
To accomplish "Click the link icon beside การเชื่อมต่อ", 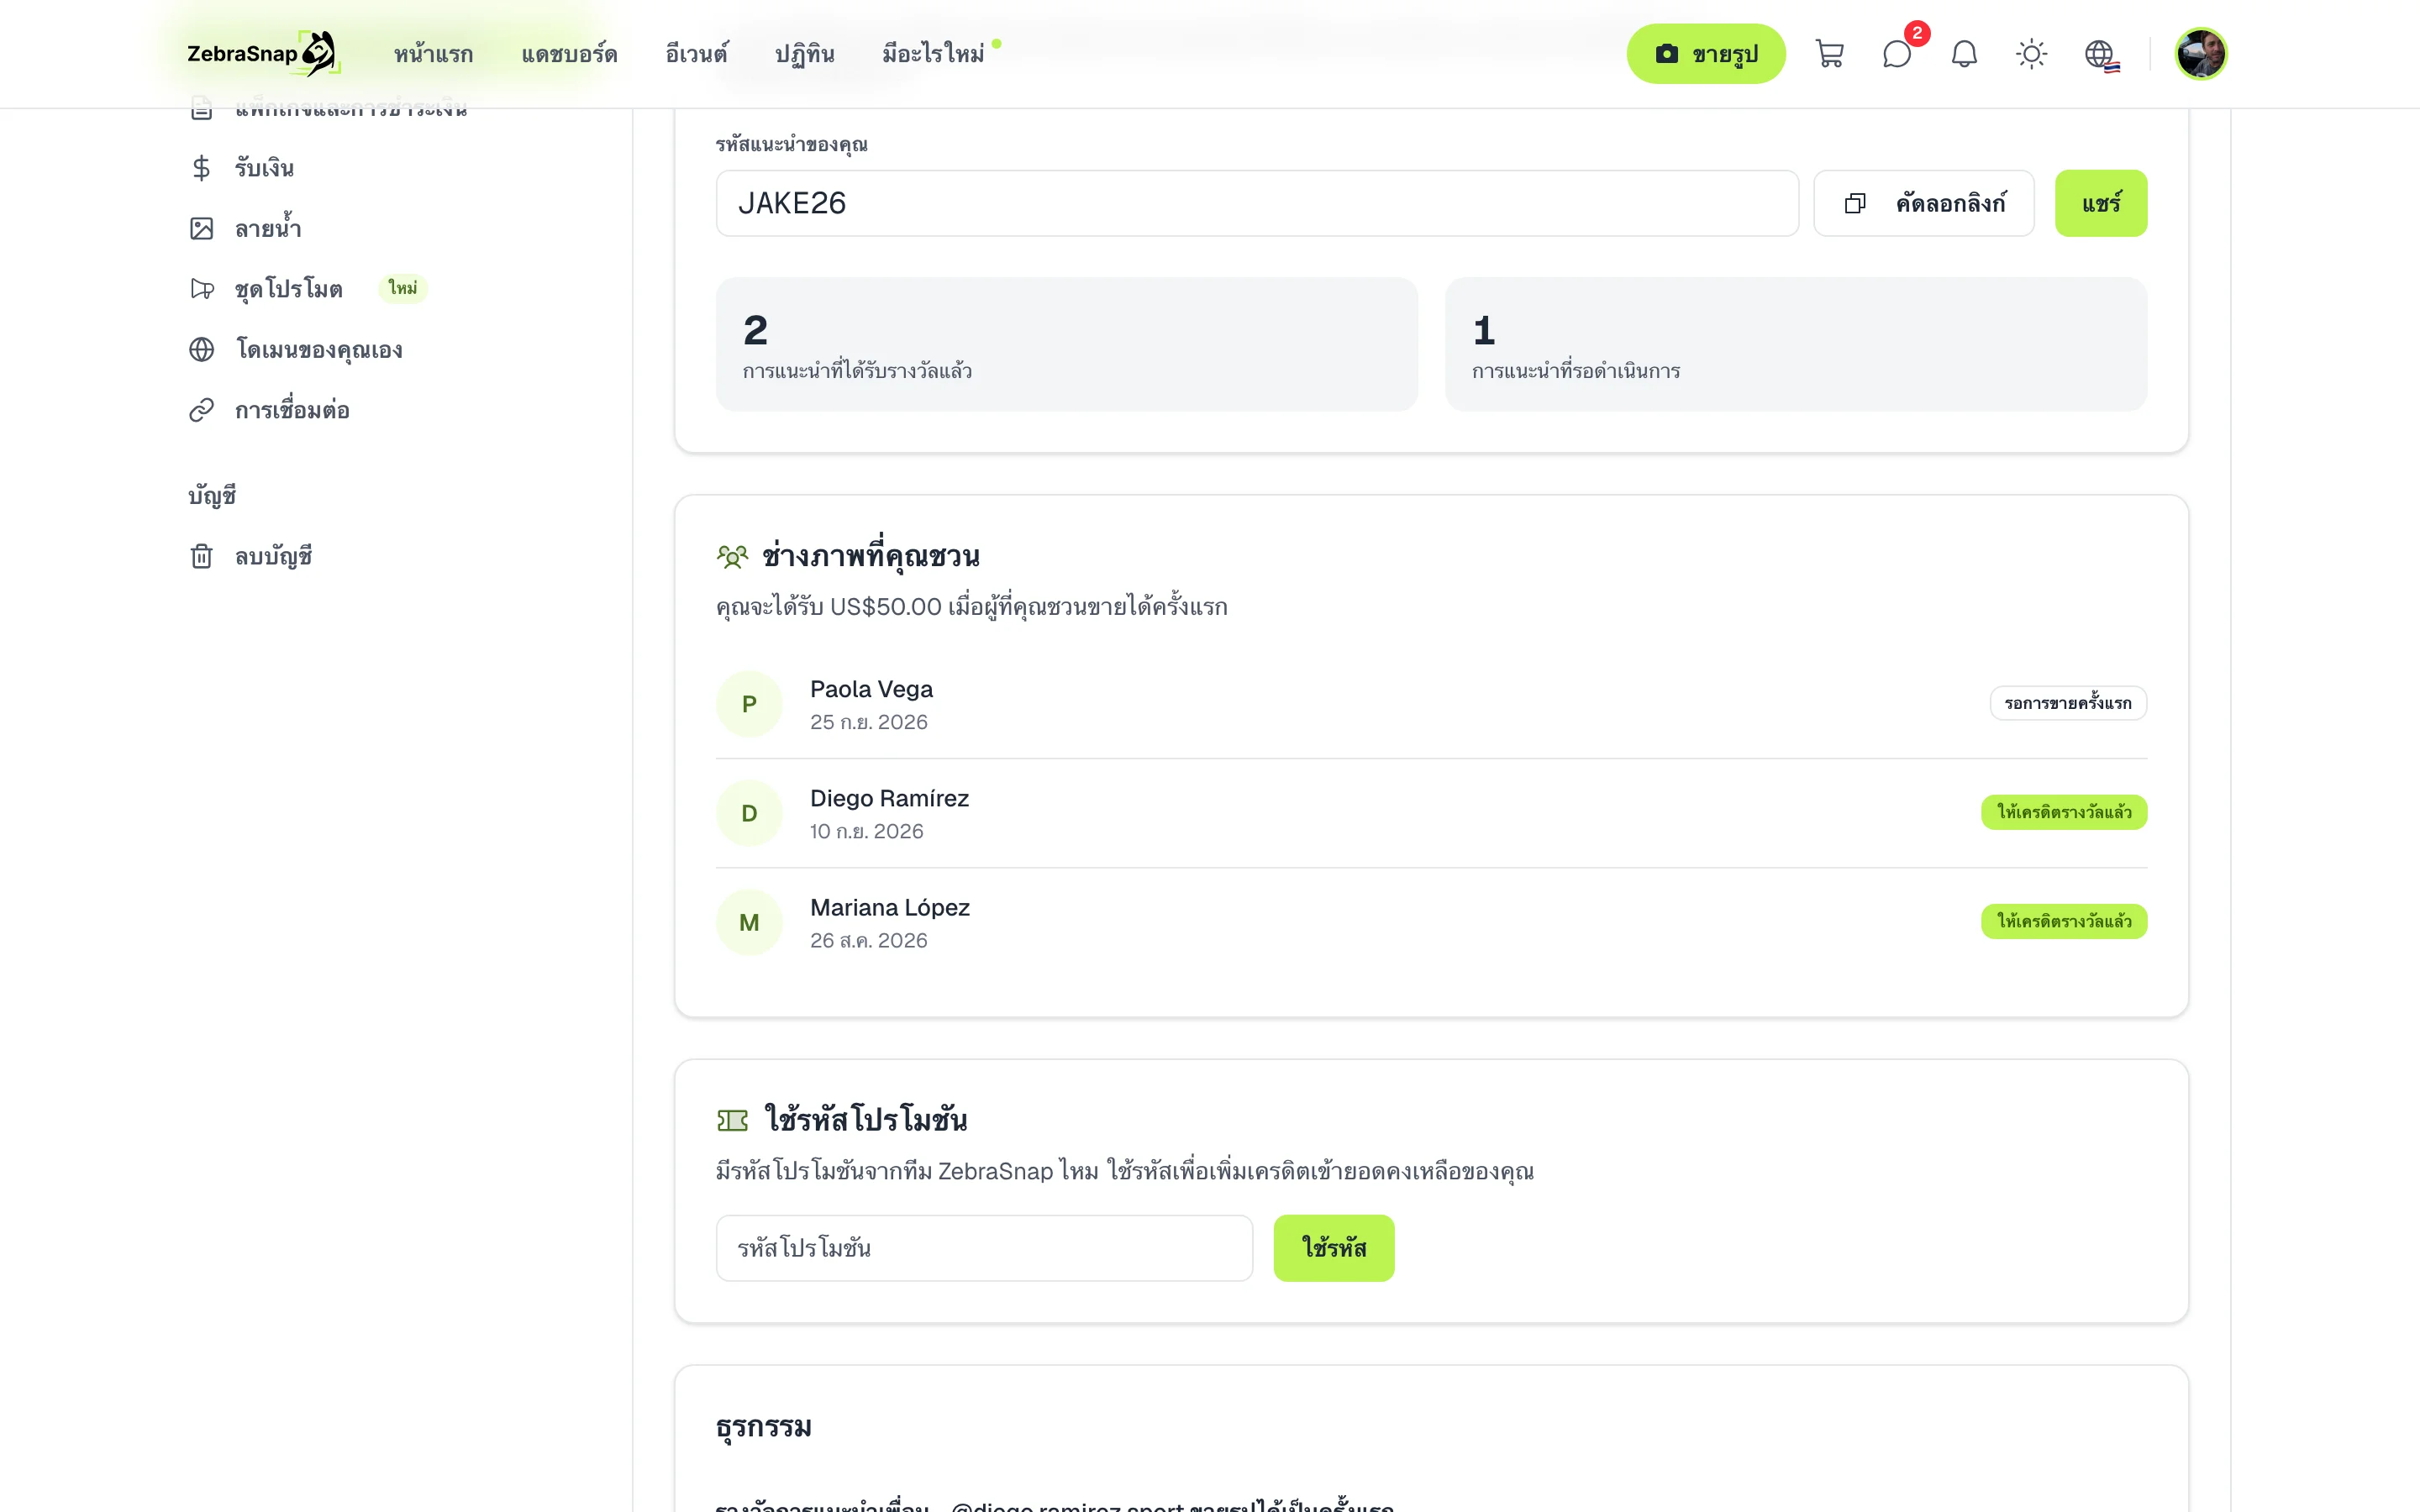I will 201,410.
